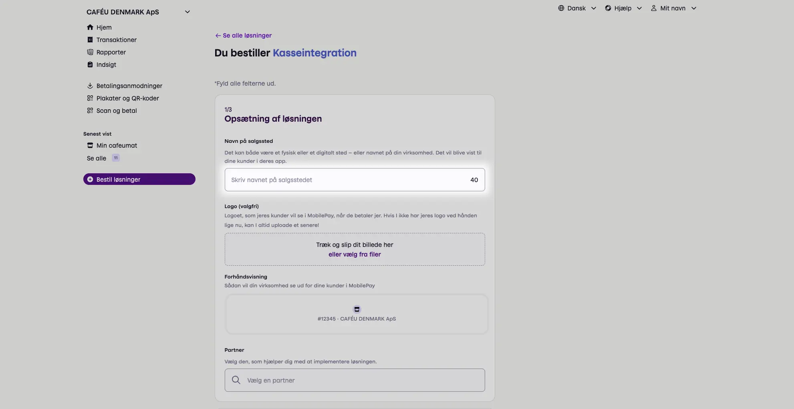Click the Se alle recently viewed link

pos(97,158)
